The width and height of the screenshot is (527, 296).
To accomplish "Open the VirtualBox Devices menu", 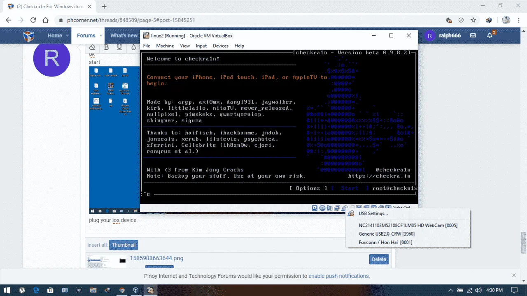I will point(221,46).
